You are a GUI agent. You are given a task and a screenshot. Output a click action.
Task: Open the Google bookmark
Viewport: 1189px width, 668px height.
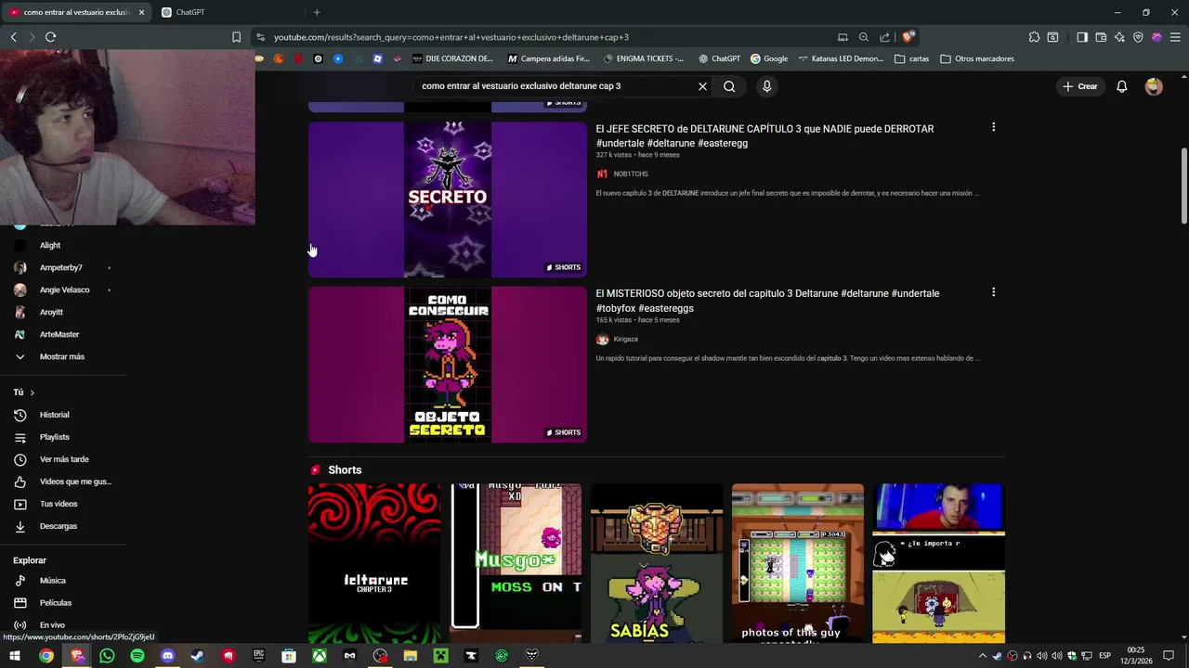coord(769,58)
